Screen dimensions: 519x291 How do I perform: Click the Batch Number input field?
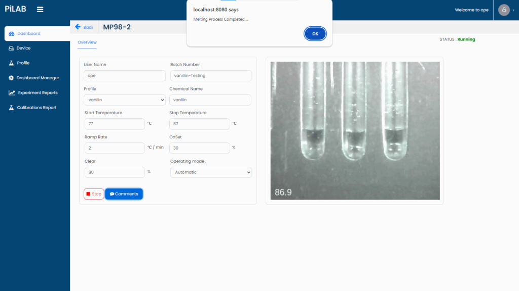(x=210, y=76)
